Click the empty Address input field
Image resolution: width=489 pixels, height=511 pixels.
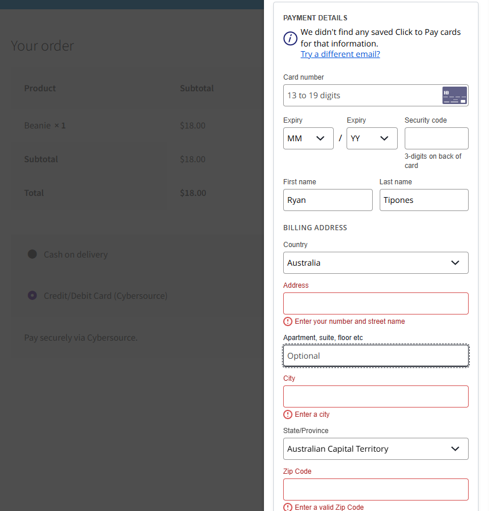coord(376,303)
